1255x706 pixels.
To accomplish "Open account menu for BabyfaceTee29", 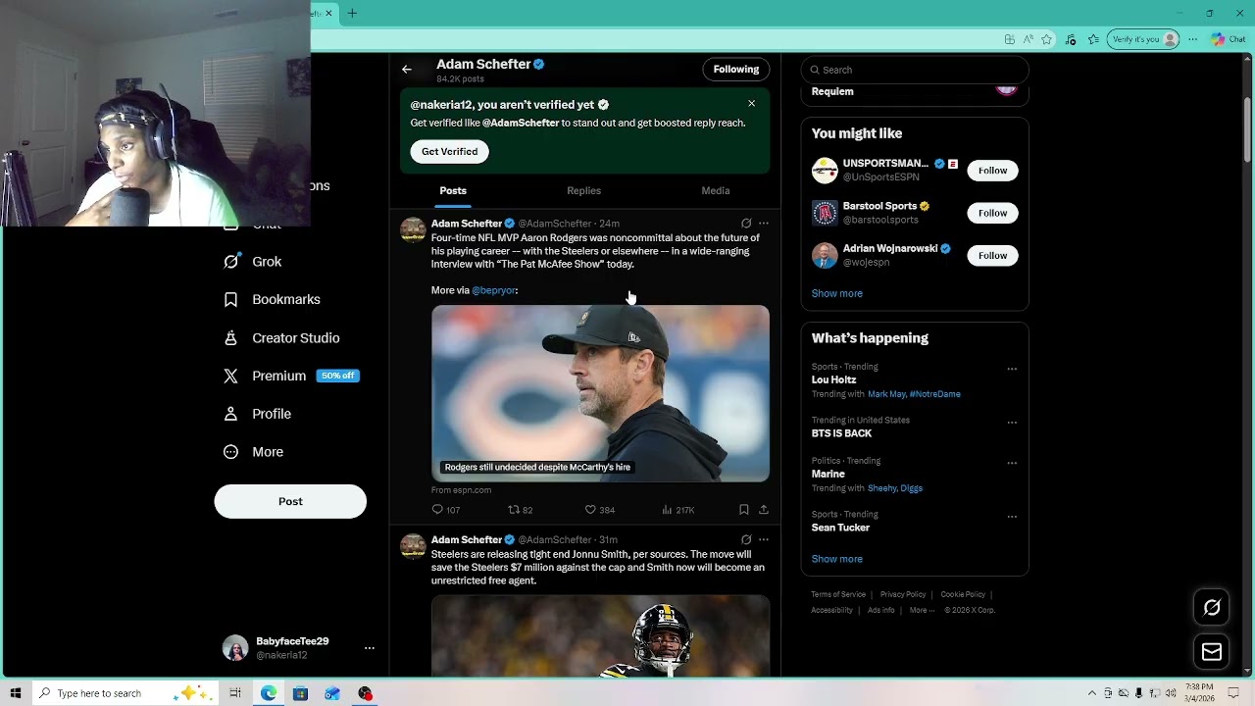I will pyautogui.click(x=298, y=648).
